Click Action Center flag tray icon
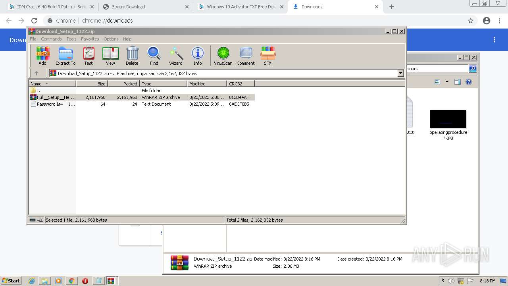The height and width of the screenshot is (286, 508). (x=470, y=281)
